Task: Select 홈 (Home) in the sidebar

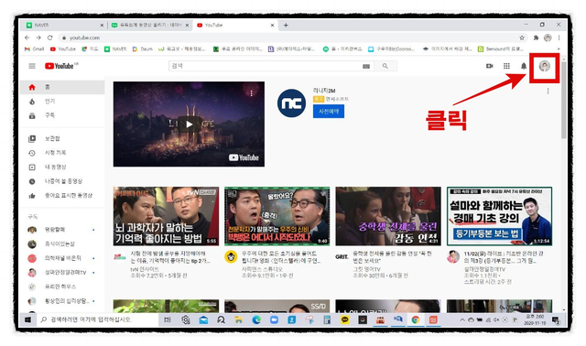Action: (62, 87)
